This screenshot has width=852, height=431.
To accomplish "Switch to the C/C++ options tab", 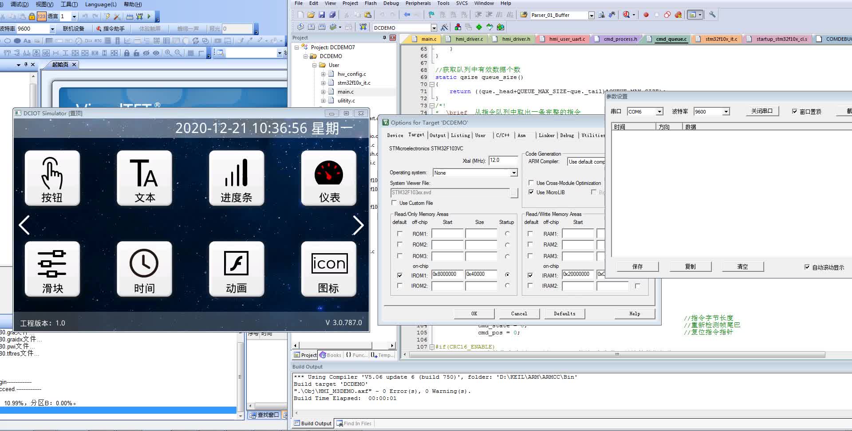I will click(x=502, y=135).
